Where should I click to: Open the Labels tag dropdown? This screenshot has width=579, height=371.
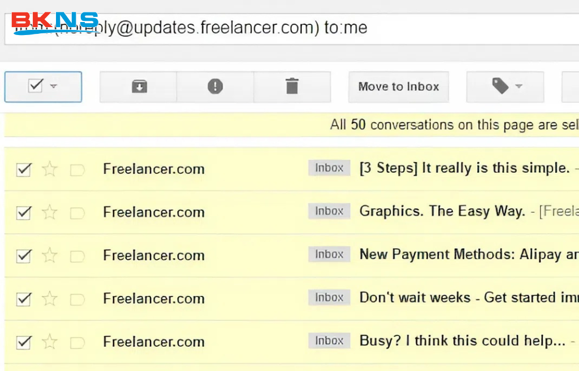click(505, 86)
